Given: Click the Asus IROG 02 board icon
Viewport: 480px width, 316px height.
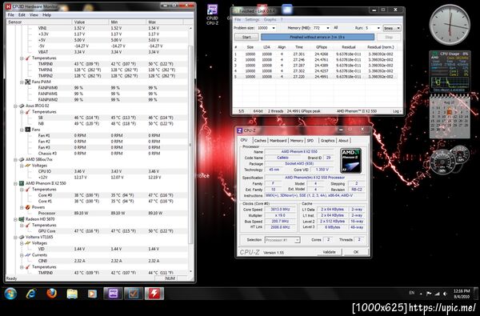Looking at the screenshot, I should tap(22, 106).
